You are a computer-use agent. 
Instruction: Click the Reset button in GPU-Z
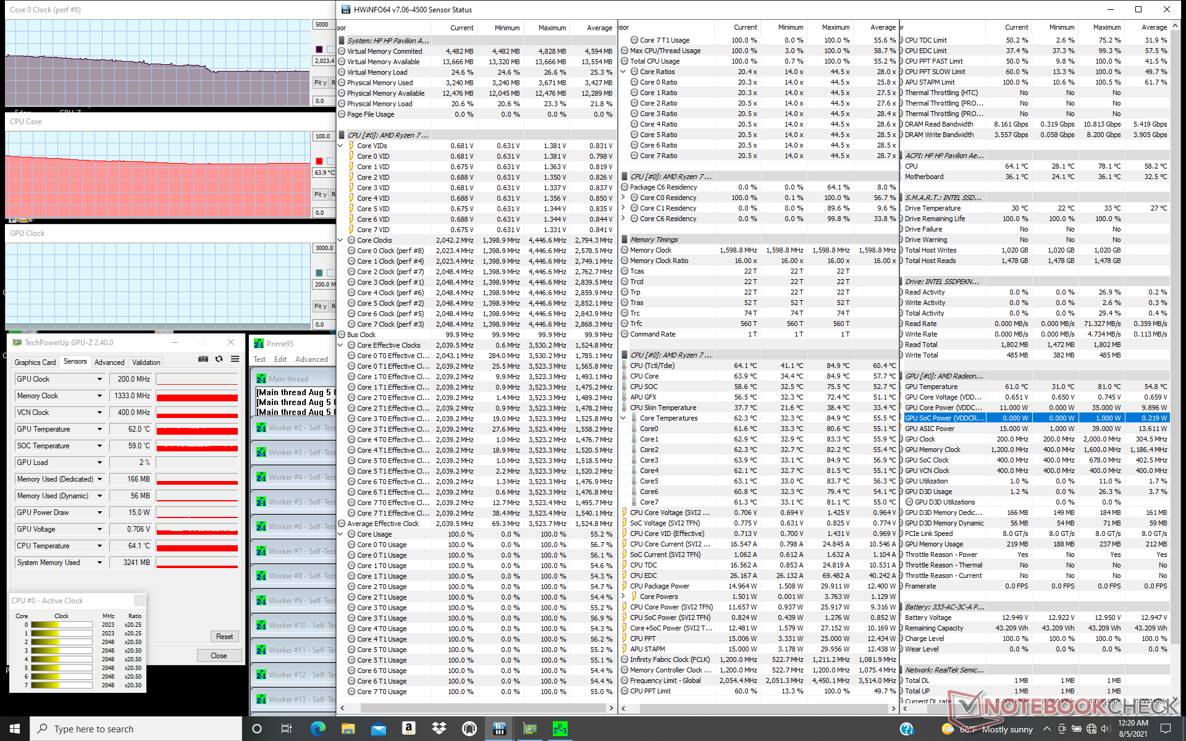coord(224,637)
